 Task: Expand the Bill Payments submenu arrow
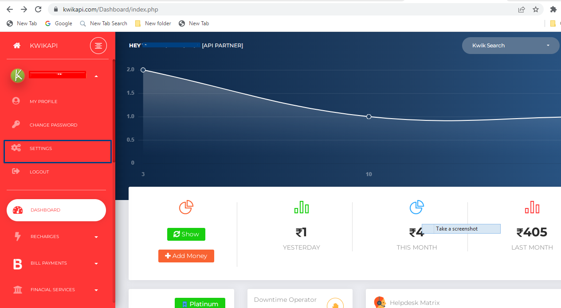point(96,264)
